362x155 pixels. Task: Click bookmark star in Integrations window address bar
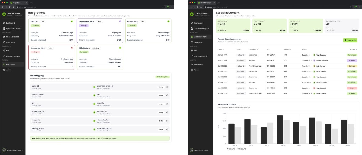163,7
